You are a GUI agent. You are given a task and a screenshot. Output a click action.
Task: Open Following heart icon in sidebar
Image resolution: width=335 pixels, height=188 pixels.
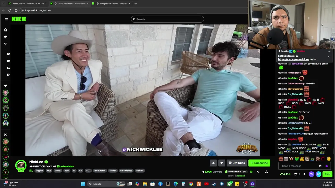(x=5, y=44)
